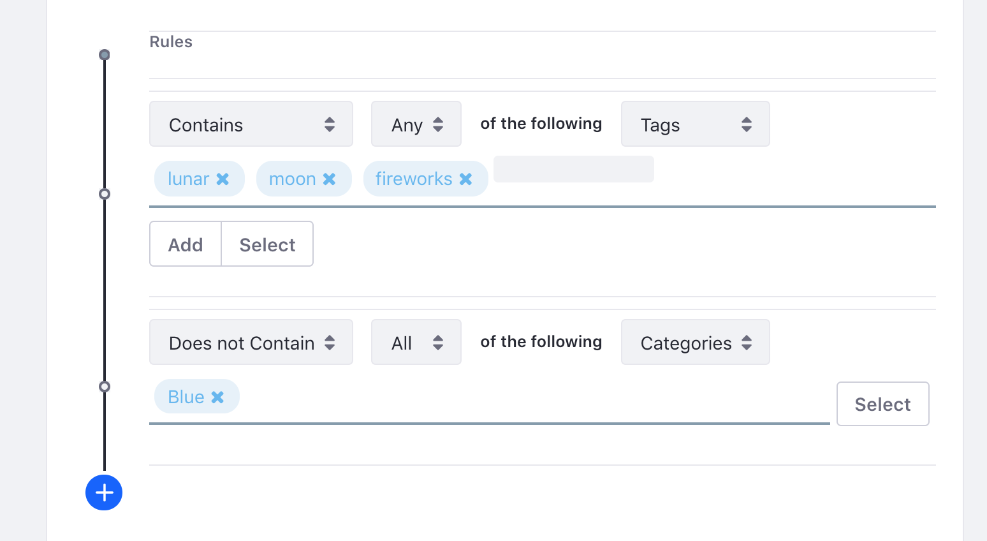The height and width of the screenshot is (541, 987).
Task: Open the Contains dropdown
Action: point(251,124)
